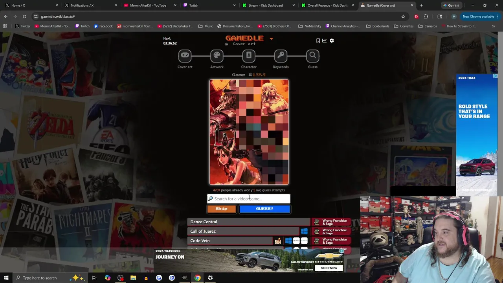Click the orange Skip button
503x283 pixels.
222,209
